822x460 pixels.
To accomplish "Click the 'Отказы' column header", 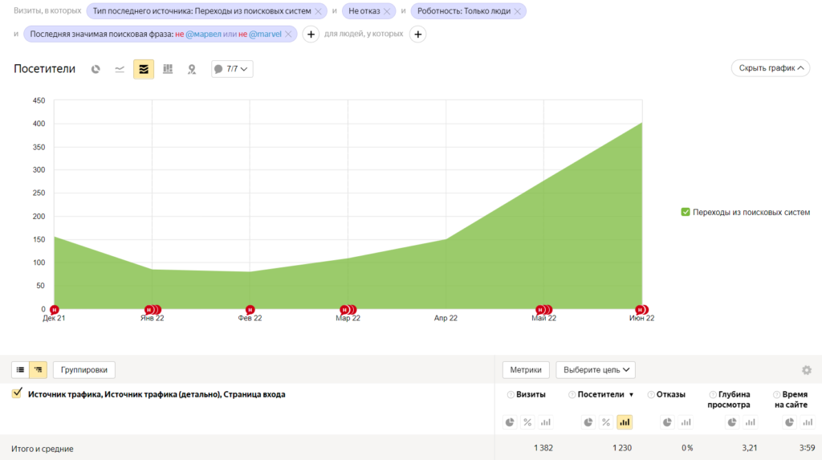I will [670, 394].
